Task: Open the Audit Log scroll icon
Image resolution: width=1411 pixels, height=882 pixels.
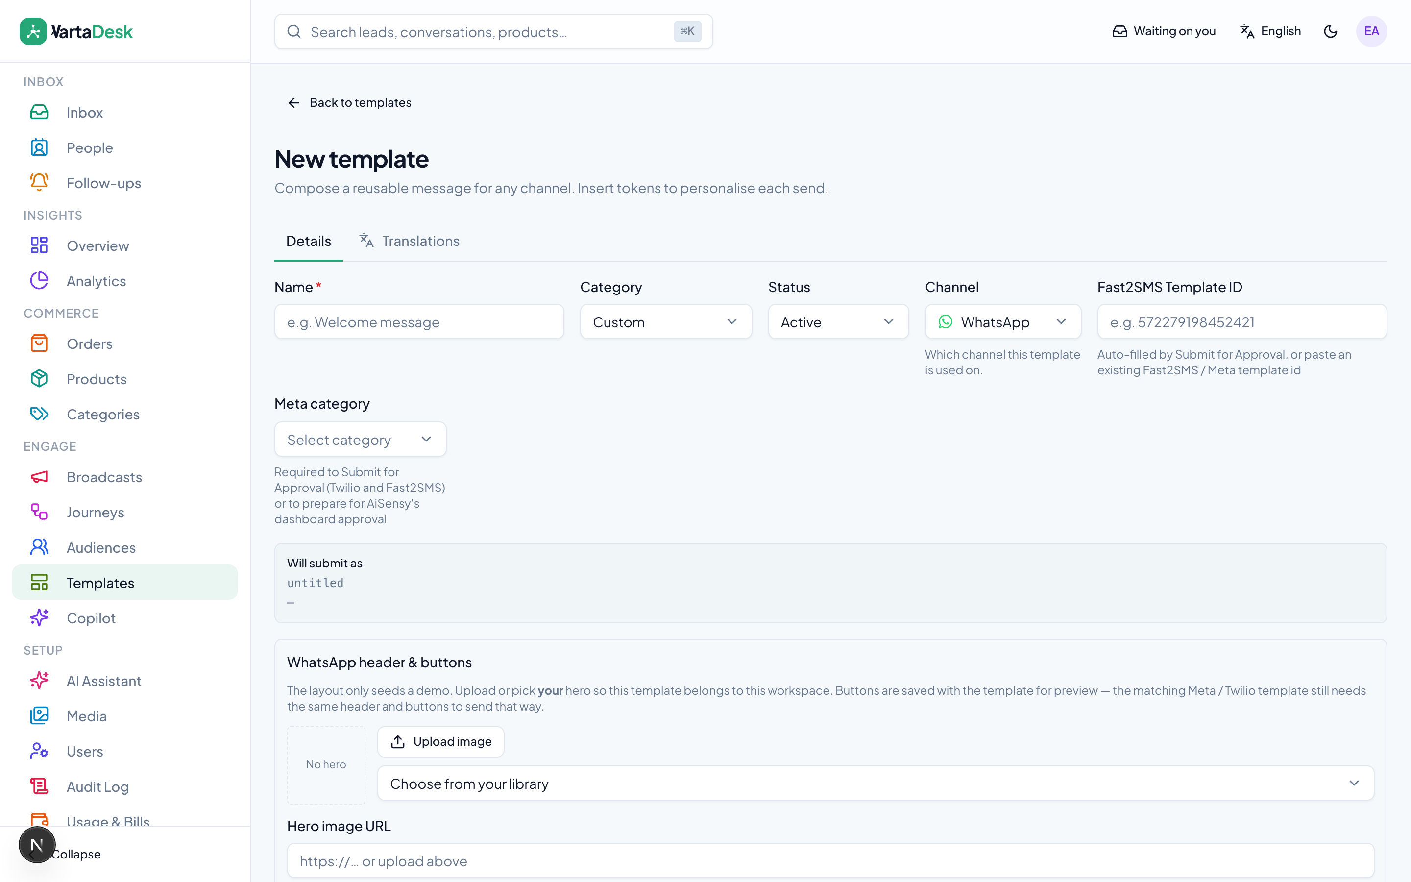Action: click(x=39, y=786)
